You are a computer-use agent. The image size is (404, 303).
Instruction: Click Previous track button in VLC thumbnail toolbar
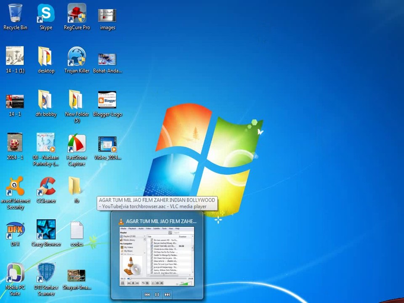click(x=147, y=295)
